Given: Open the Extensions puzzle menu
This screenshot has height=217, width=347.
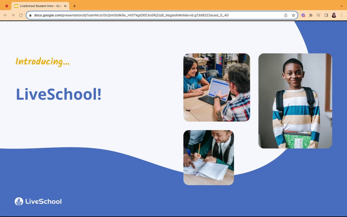Looking at the screenshot, I should [x=311, y=15].
